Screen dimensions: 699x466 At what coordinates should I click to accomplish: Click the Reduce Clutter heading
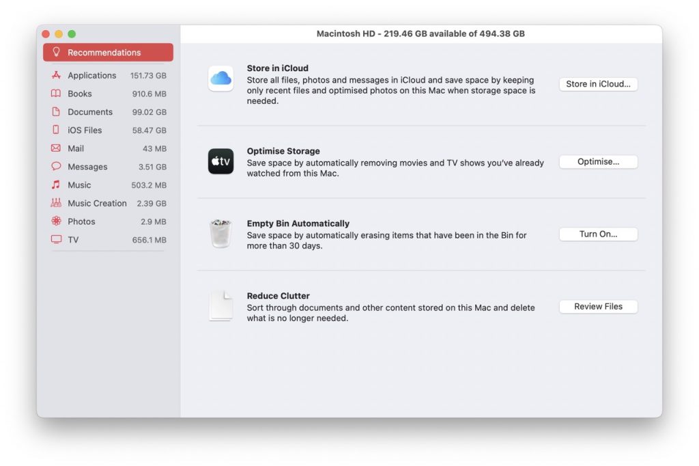pyautogui.click(x=279, y=296)
